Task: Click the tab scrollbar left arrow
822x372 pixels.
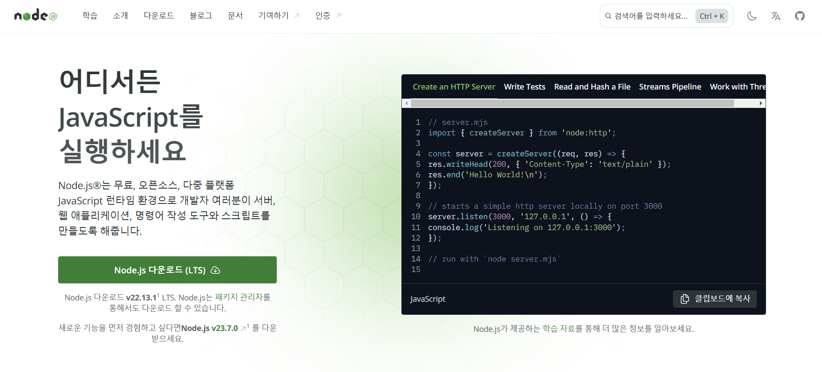Action: tap(407, 103)
